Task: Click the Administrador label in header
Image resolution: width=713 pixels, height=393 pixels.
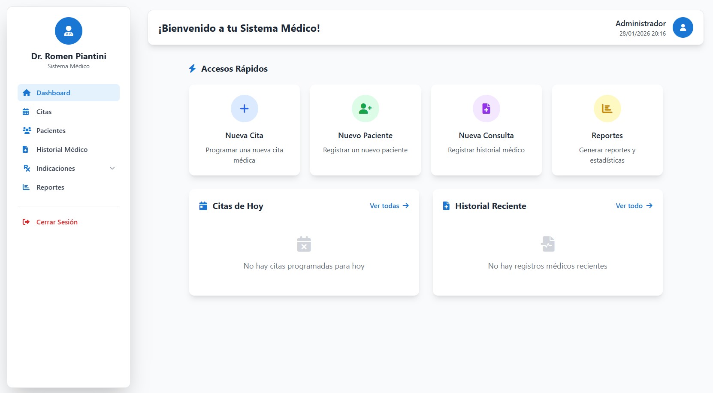Action: [640, 24]
